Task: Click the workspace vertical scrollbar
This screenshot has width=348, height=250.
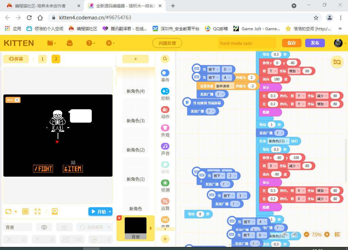Action: pyautogui.click(x=346, y=160)
